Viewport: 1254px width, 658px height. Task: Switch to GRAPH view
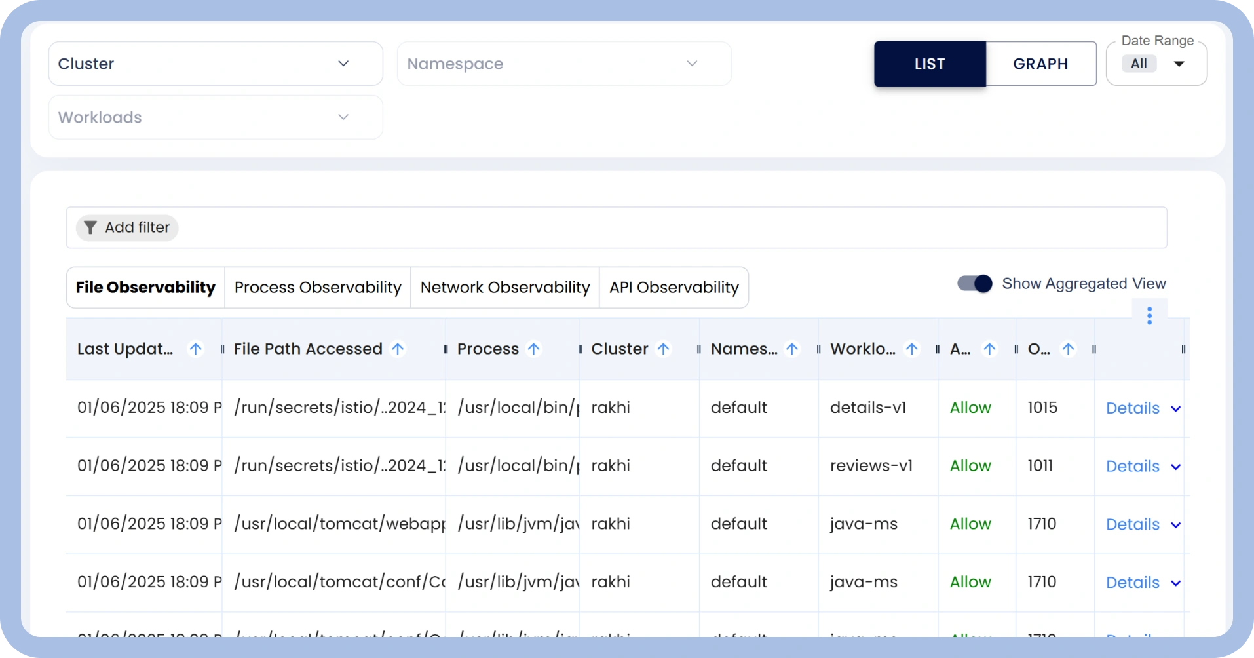tap(1040, 64)
